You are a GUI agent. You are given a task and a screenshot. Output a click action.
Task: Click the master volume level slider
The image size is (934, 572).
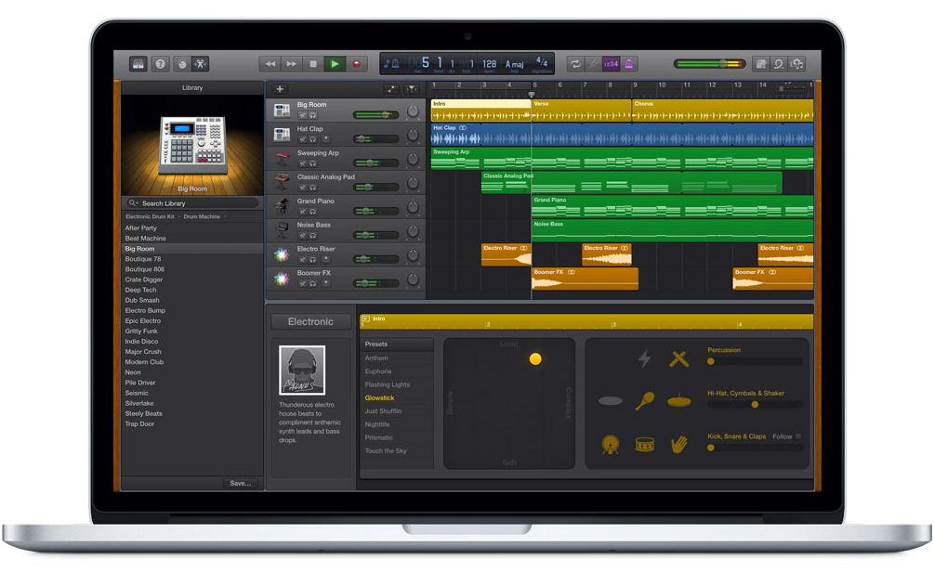pyautogui.click(x=722, y=63)
